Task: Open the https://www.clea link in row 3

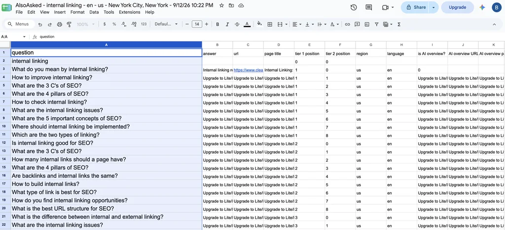Action: click(x=249, y=70)
